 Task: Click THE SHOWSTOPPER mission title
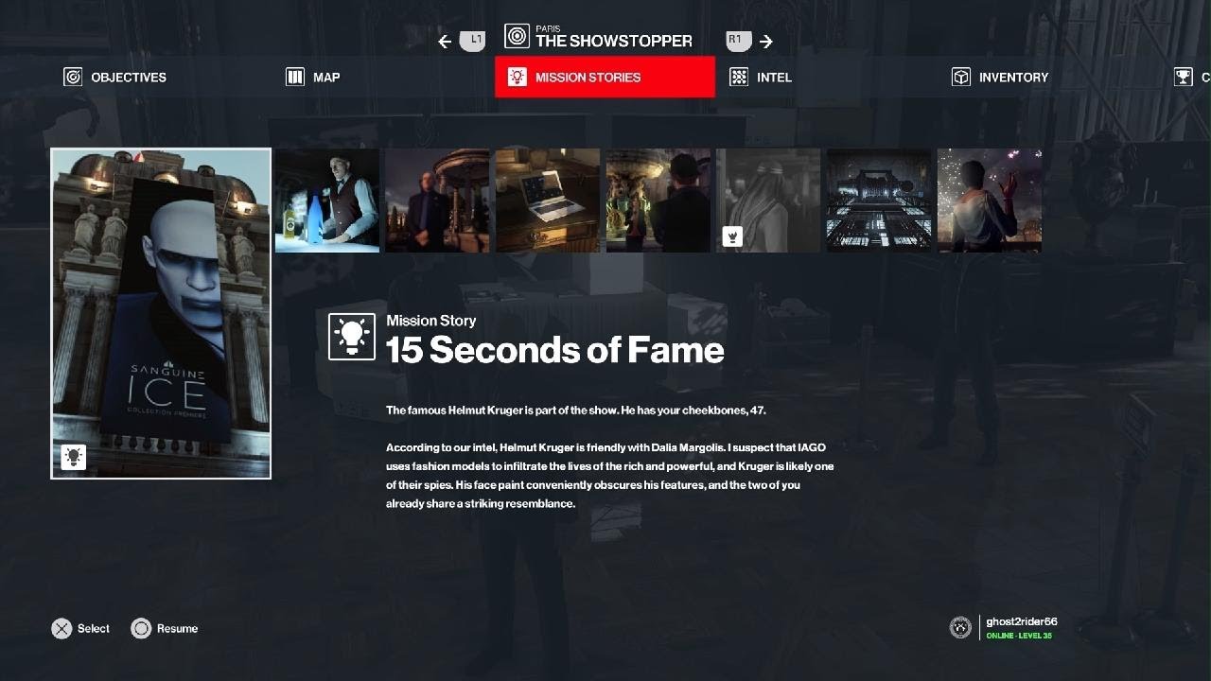click(614, 42)
